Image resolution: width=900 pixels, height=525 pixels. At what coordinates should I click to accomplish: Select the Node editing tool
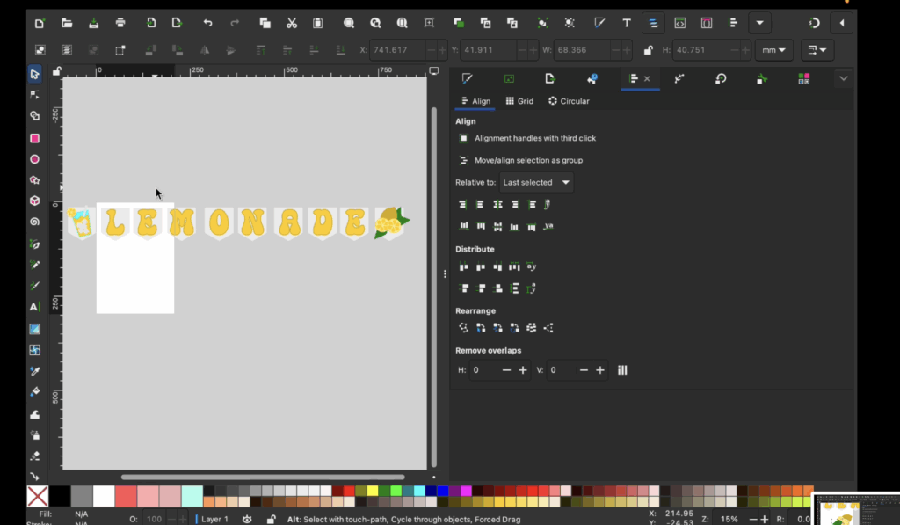(34, 95)
